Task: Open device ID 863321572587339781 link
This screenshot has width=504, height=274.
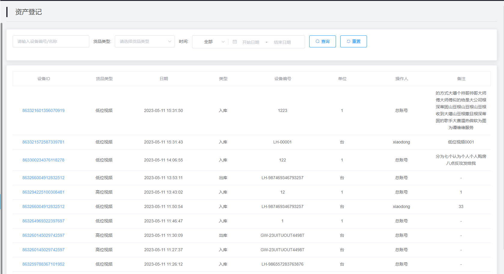Action: pos(44,142)
